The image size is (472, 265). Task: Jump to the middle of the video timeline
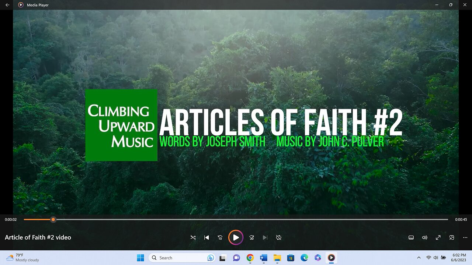[x=236, y=219]
